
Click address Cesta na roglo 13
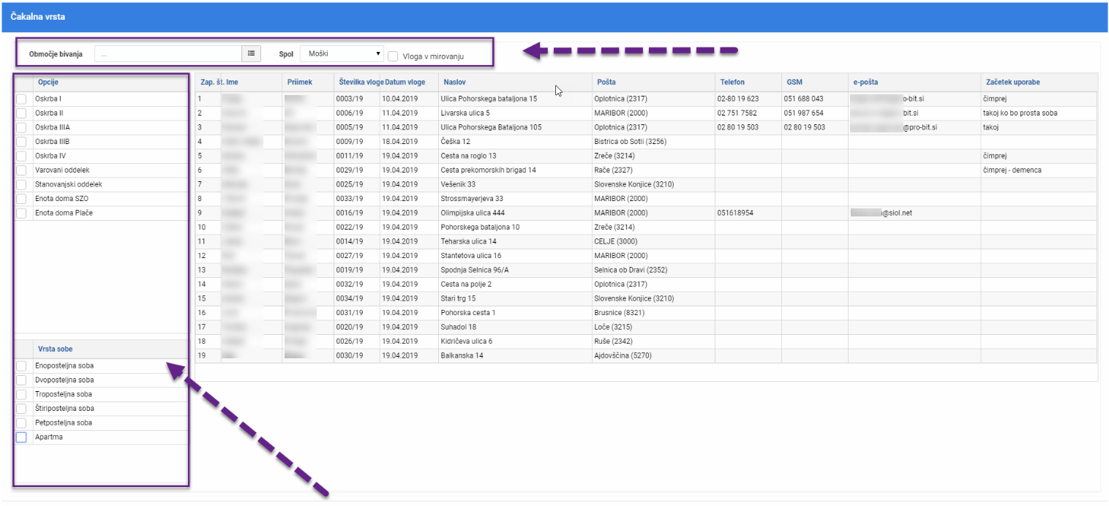pos(468,156)
